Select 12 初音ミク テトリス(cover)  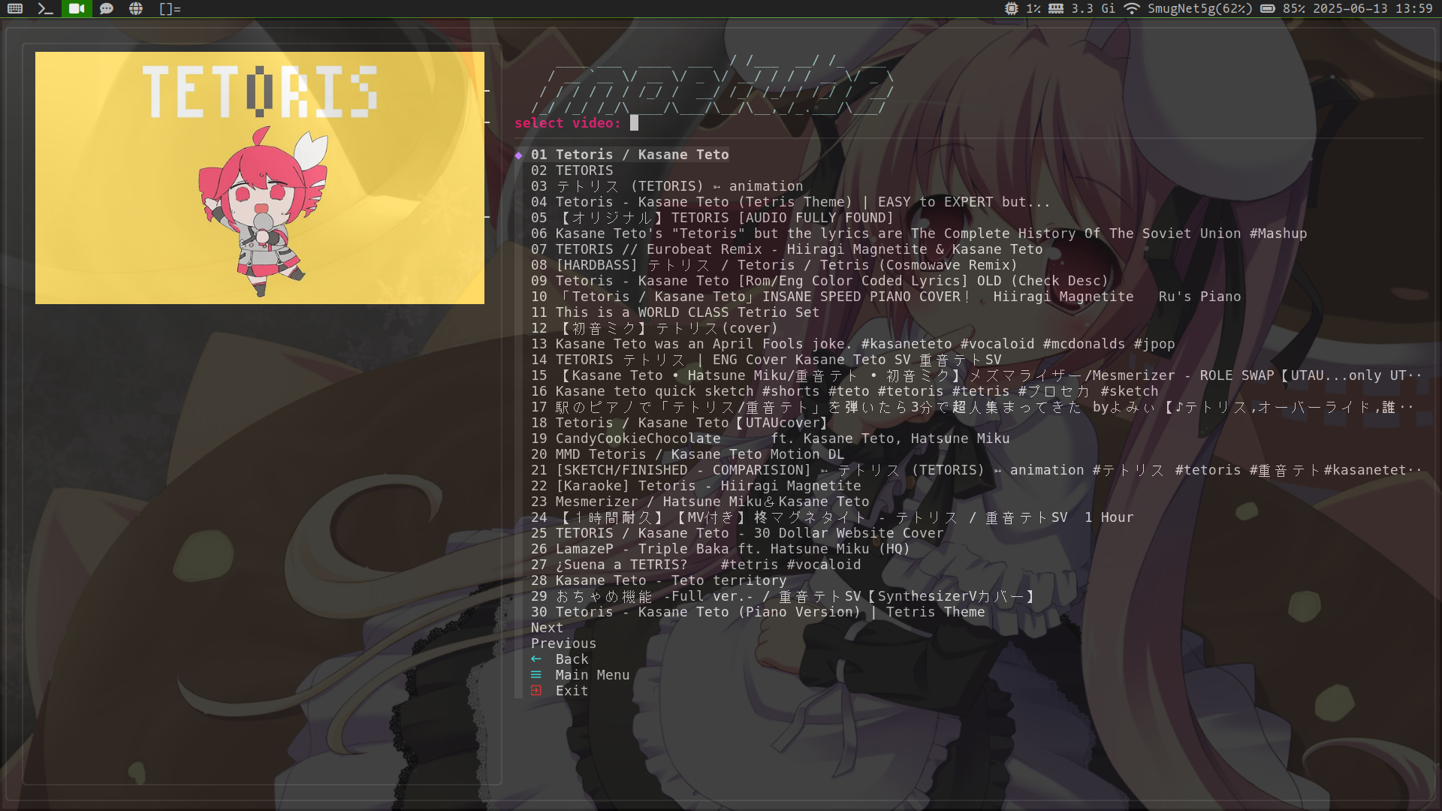[x=654, y=328]
